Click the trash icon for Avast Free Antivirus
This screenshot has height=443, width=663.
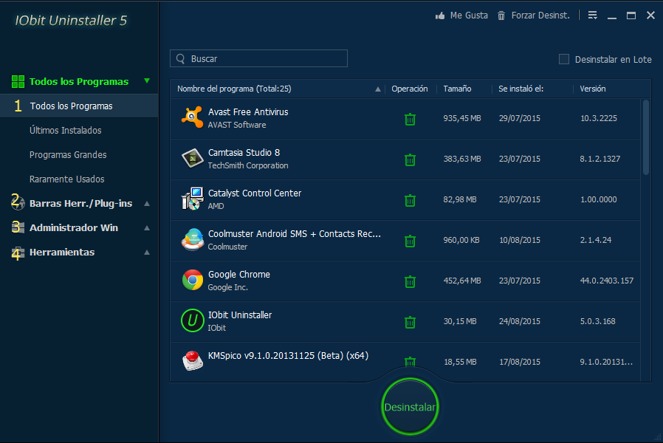coord(410,119)
